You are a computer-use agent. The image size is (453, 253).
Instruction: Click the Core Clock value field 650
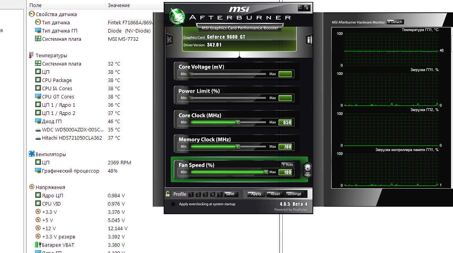point(286,122)
